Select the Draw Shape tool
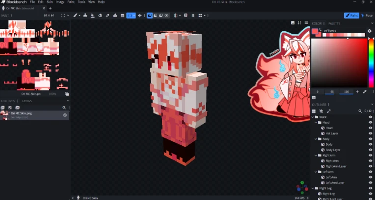Screen dimensions: 375x200 [115, 16]
